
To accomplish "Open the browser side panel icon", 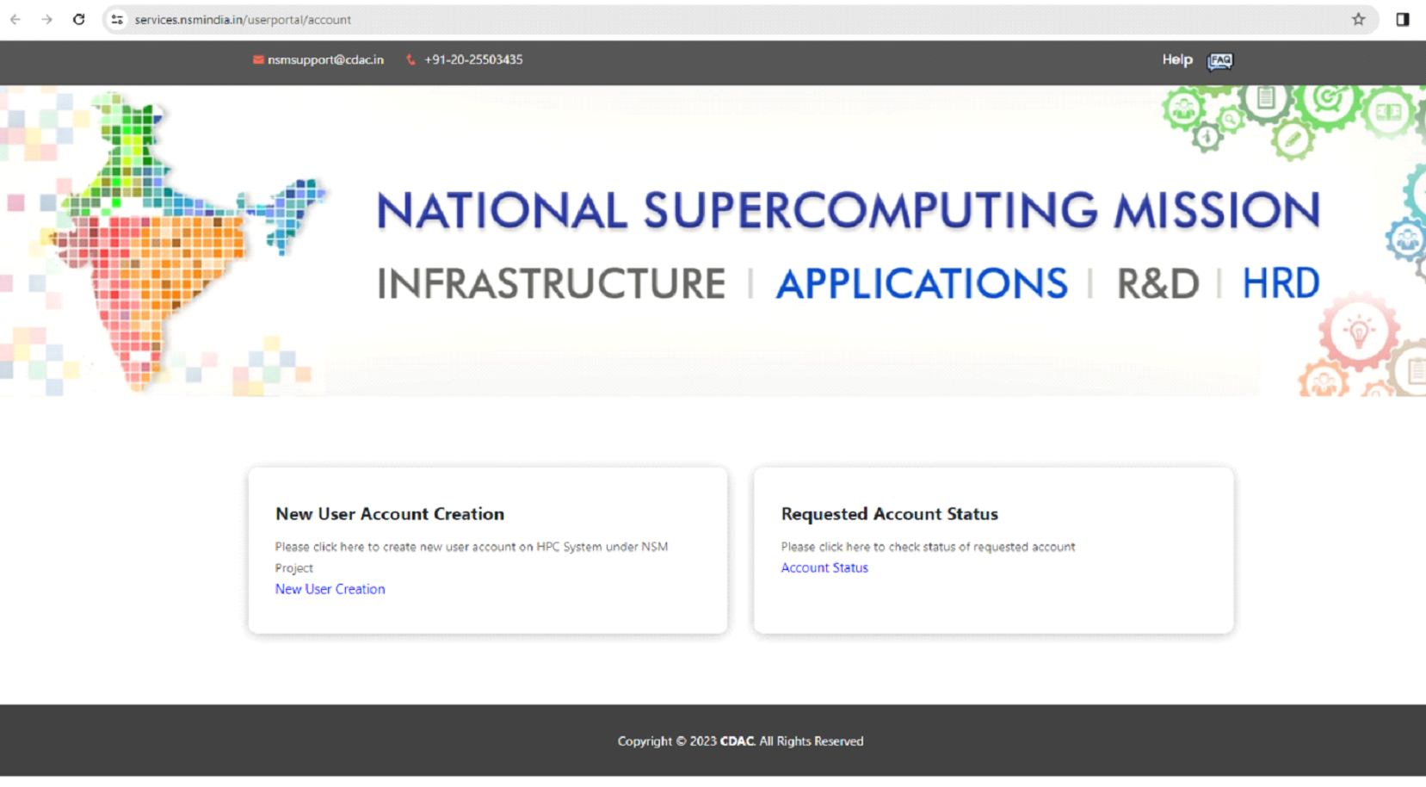I will click(1402, 19).
